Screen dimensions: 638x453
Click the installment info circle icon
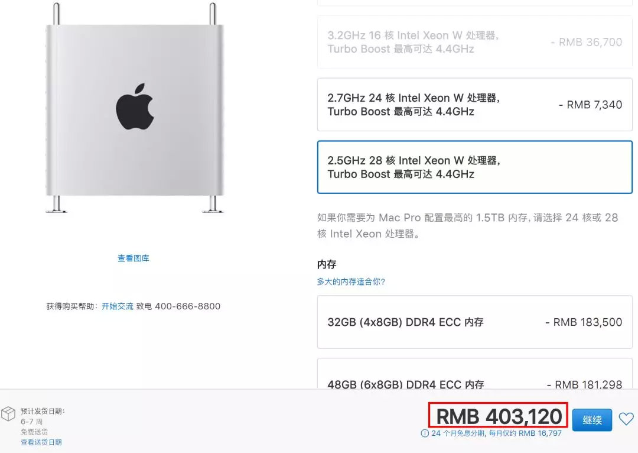click(424, 433)
